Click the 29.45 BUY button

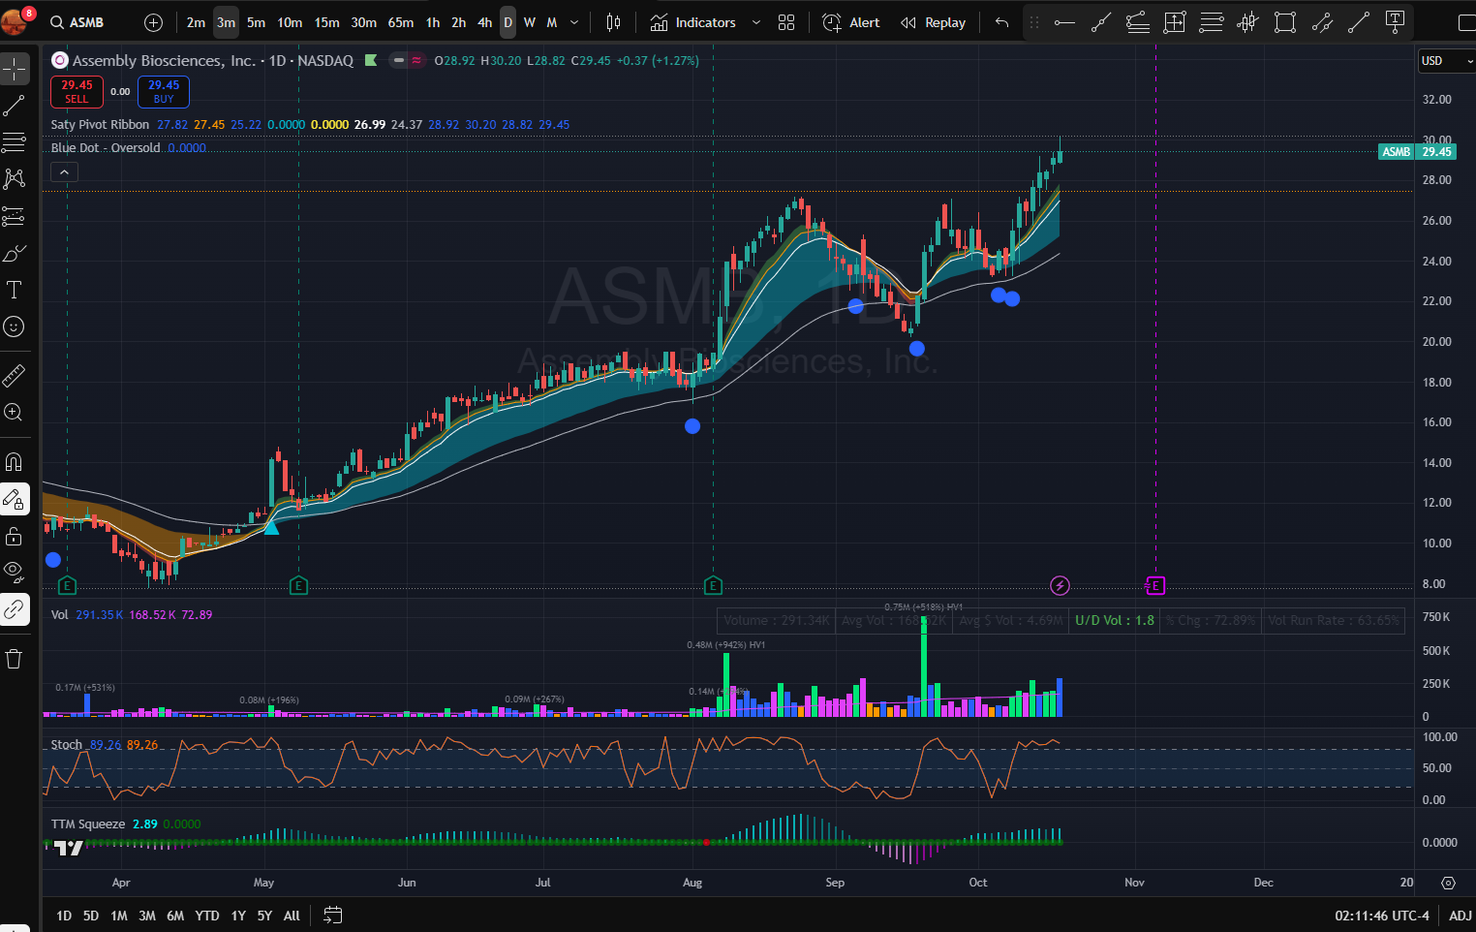[164, 92]
